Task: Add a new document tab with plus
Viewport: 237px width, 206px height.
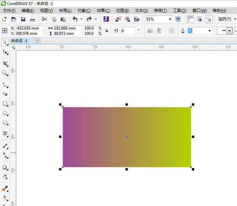Action: 38,41
